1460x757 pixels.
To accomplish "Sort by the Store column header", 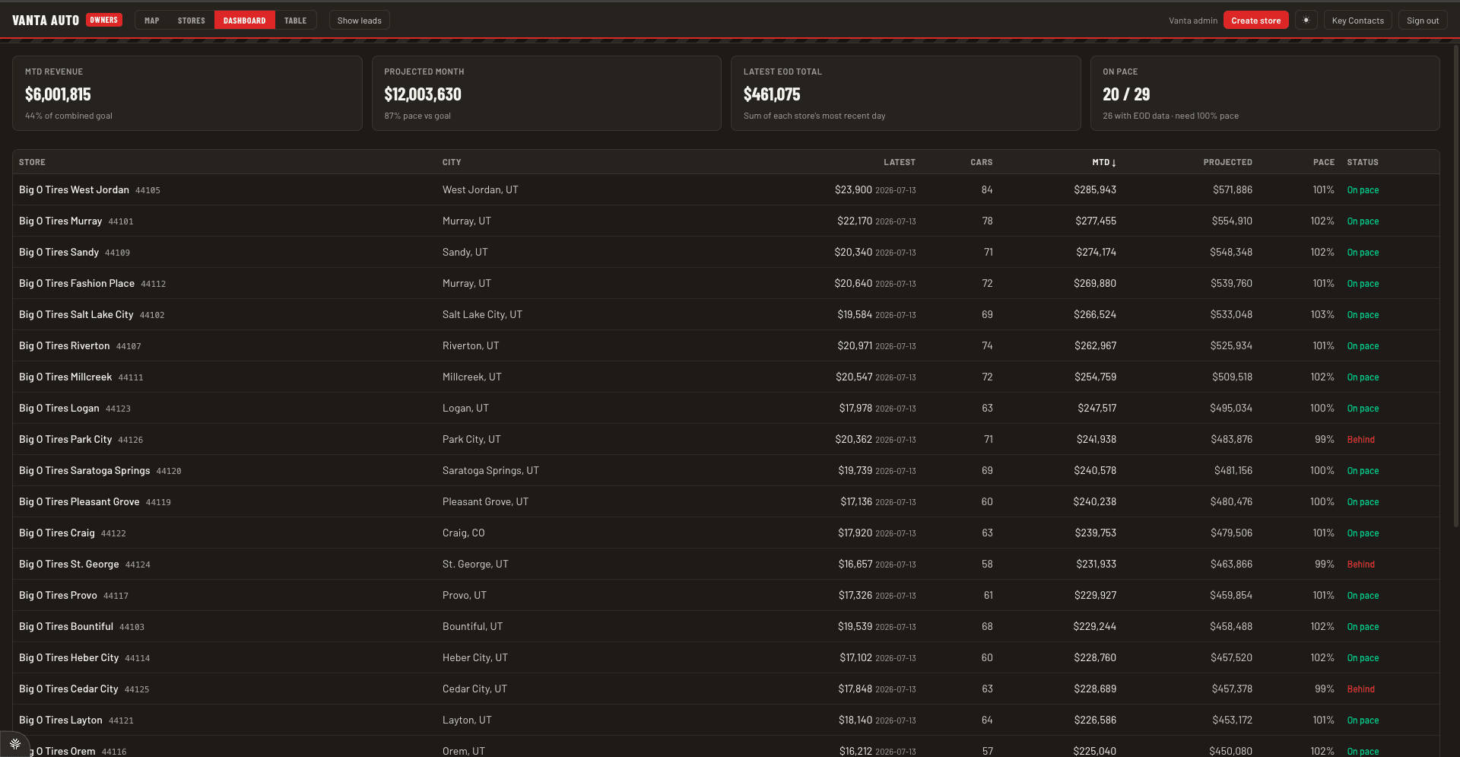I will 32,162.
